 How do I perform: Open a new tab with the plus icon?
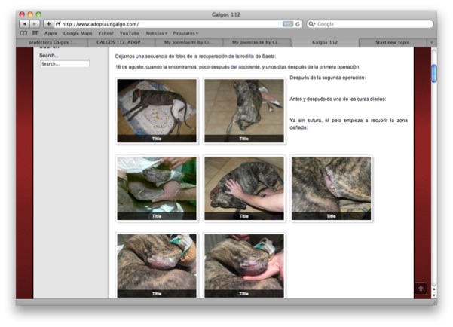[432, 42]
